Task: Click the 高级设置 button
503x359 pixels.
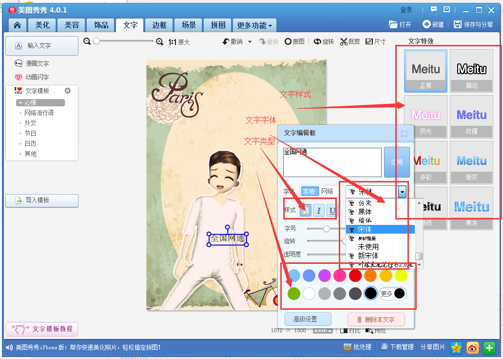Action: click(x=308, y=319)
